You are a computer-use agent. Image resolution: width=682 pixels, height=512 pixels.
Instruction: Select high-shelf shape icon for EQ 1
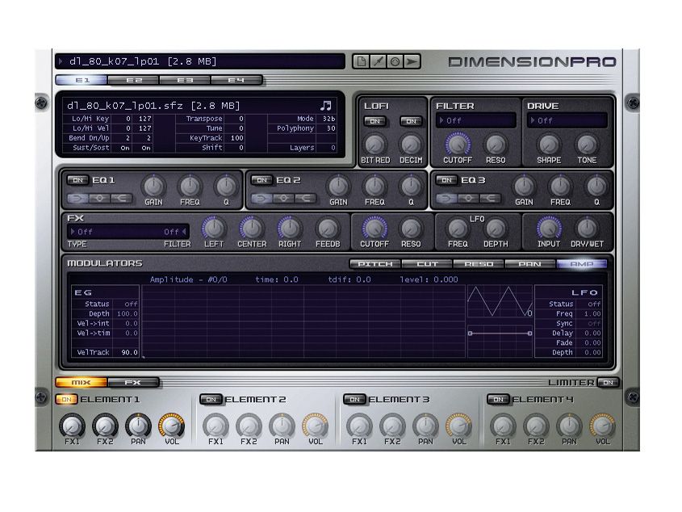121,199
